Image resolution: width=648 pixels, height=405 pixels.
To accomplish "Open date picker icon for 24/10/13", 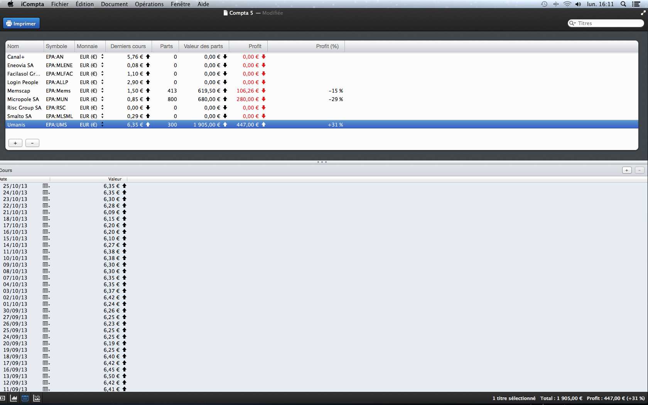I will coord(46,192).
